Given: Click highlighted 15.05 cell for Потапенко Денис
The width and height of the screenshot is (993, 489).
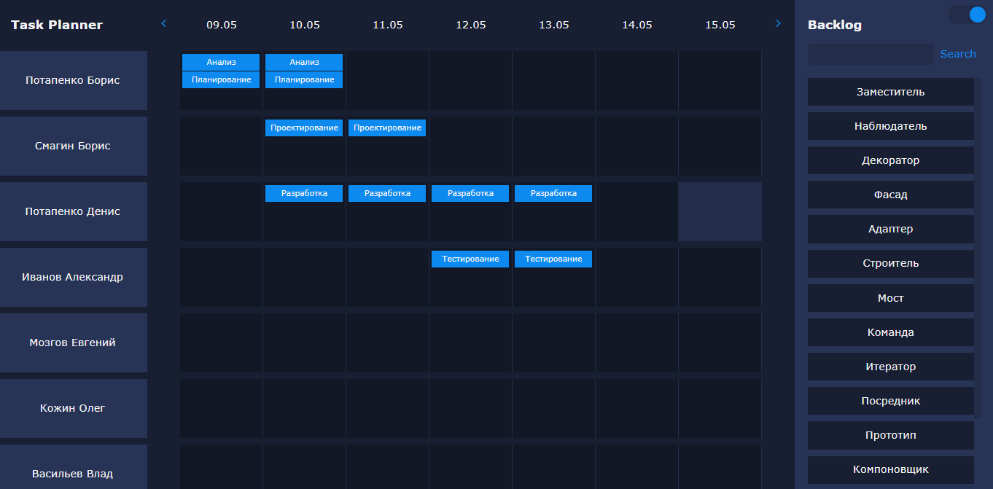Looking at the screenshot, I should tap(720, 211).
